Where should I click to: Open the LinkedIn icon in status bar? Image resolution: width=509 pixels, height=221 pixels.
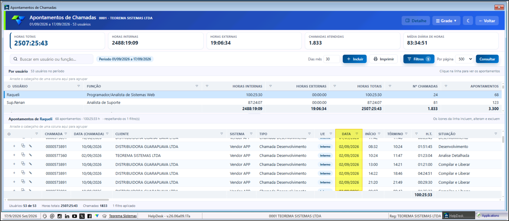[67, 216]
